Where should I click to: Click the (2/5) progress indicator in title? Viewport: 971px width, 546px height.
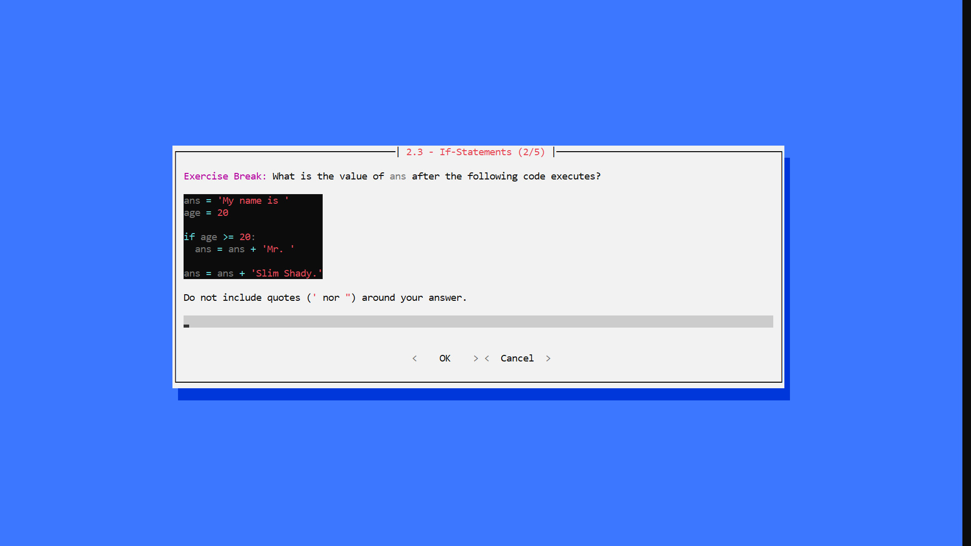point(532,152)
